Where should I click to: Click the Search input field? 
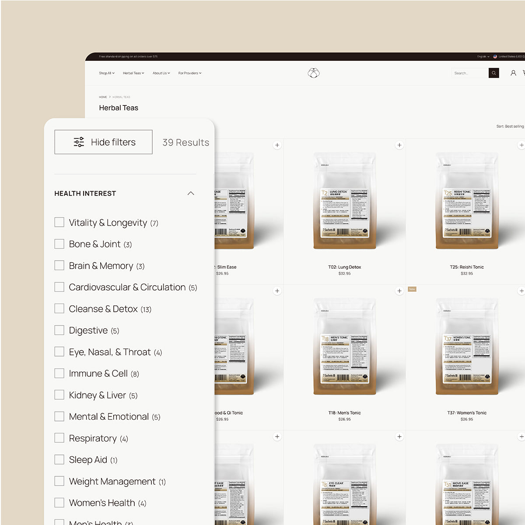[469, 73]
